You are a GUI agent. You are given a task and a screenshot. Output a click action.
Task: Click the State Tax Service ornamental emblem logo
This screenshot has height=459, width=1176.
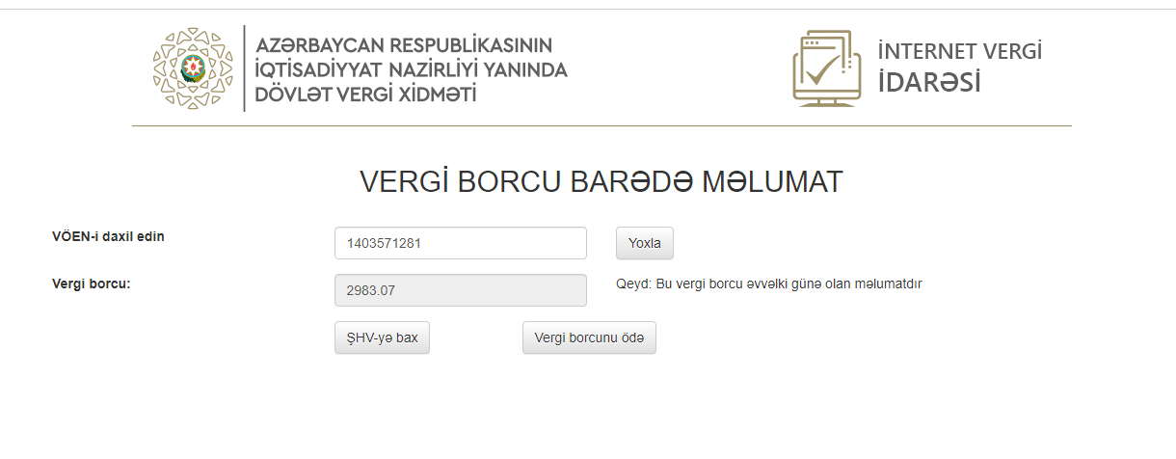pos(193,67)
